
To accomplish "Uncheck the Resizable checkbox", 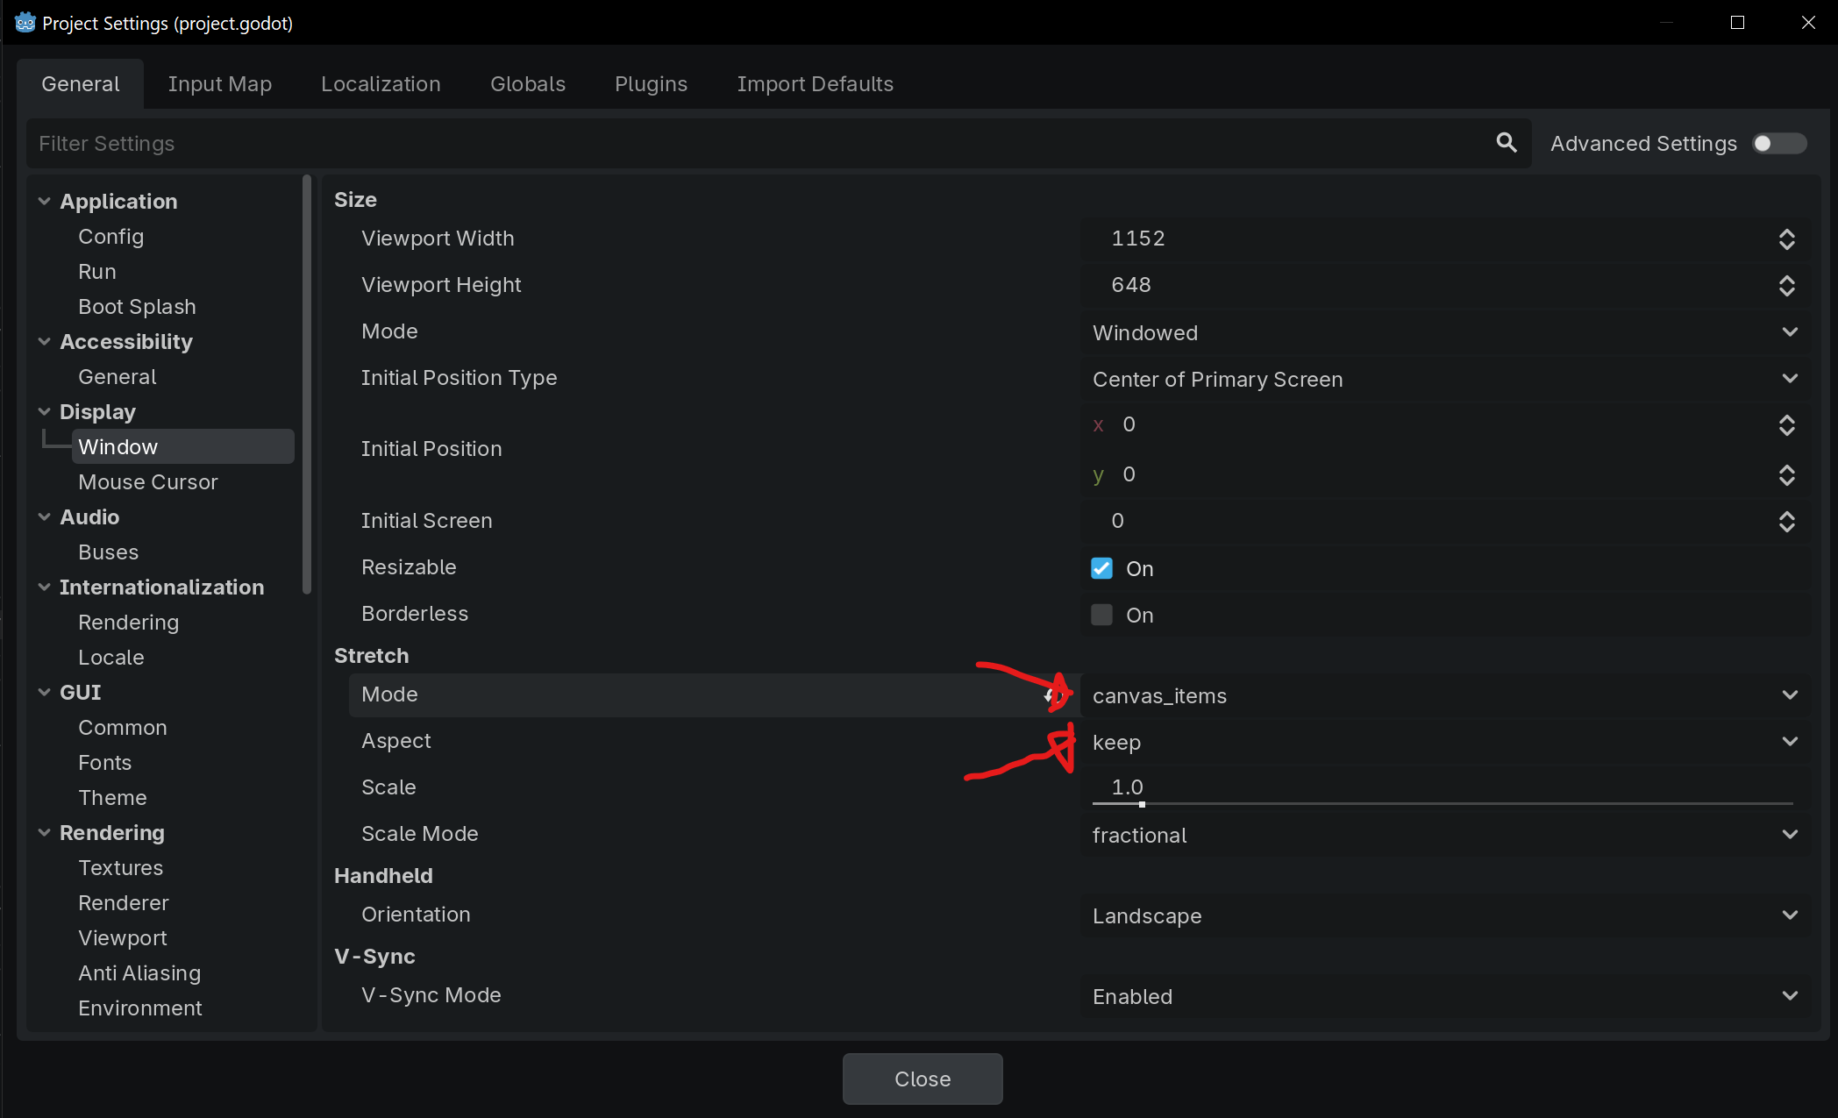I will (1101, 568).
